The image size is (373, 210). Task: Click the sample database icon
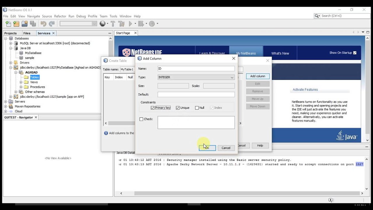pyautogui.click(x=21, y=58)
